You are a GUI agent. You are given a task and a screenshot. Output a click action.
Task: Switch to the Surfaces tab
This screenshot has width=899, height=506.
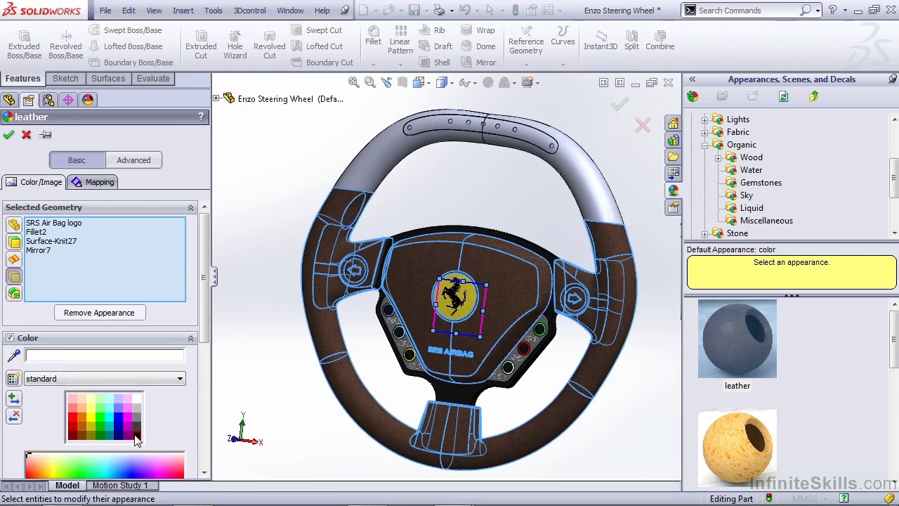[x=108, y=79]
